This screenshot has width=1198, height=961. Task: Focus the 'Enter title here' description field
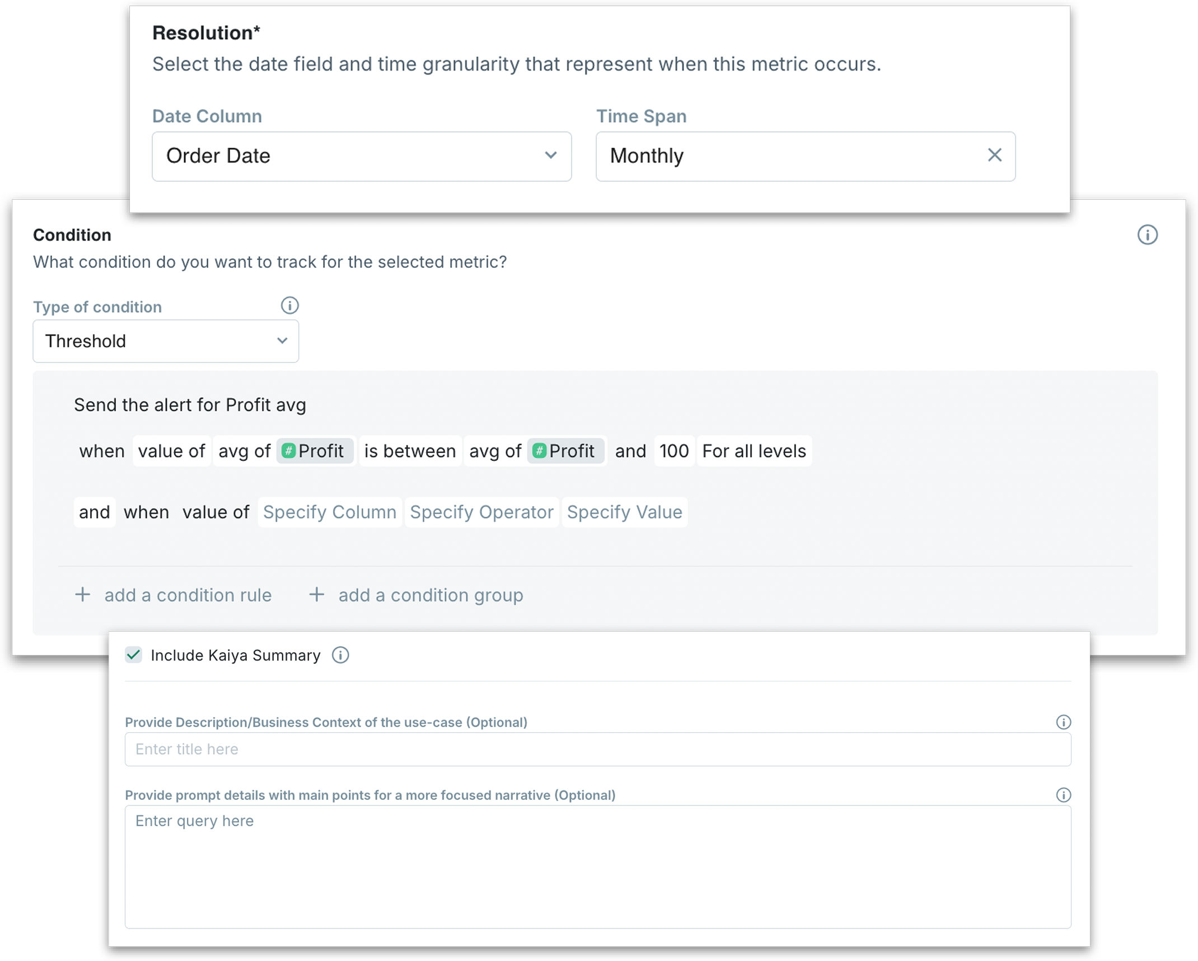(x=597, y=749)
